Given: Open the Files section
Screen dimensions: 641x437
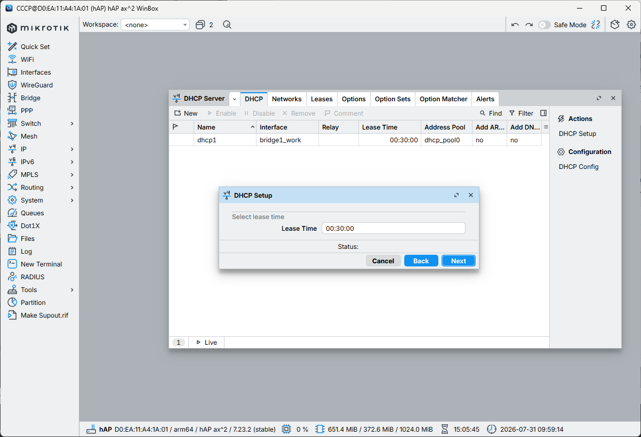Looking at the screenshot, I should tap(28, 239).
